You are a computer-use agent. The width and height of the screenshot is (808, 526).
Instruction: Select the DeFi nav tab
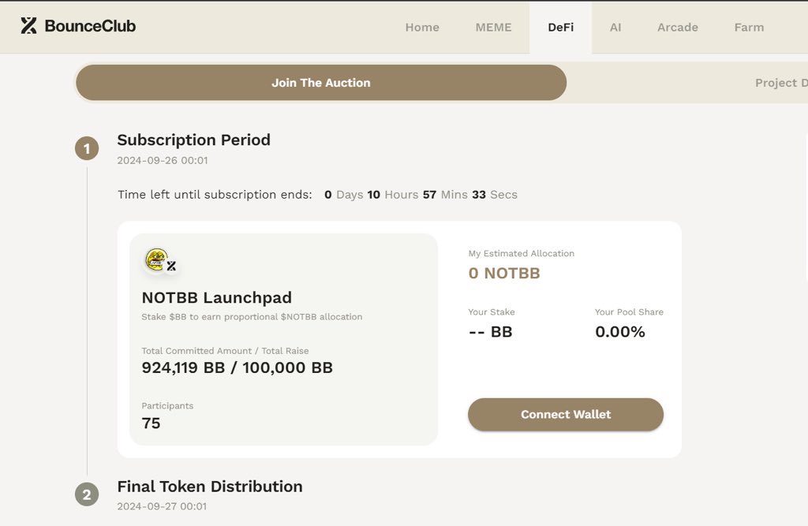(x=560, y=27)
